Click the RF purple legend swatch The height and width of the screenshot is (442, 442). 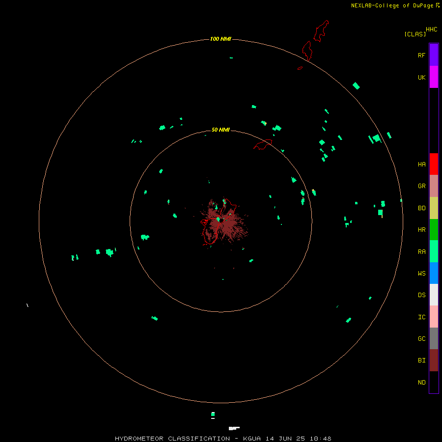(434, 55)
